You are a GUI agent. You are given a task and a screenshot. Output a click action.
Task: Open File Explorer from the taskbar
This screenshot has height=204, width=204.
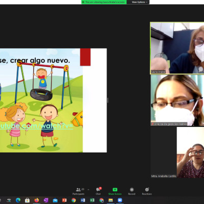(111, 200)
